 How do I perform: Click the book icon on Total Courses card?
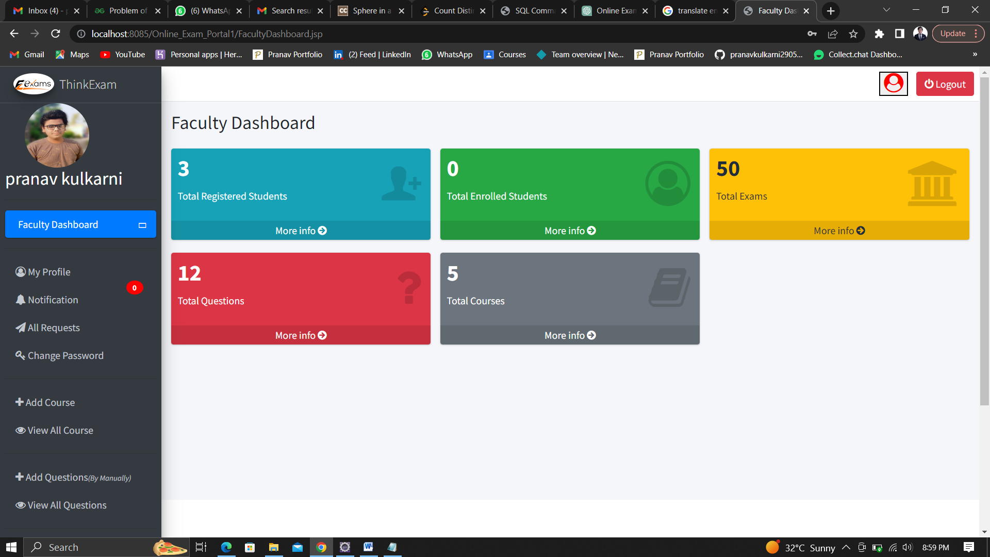[669, 287]
